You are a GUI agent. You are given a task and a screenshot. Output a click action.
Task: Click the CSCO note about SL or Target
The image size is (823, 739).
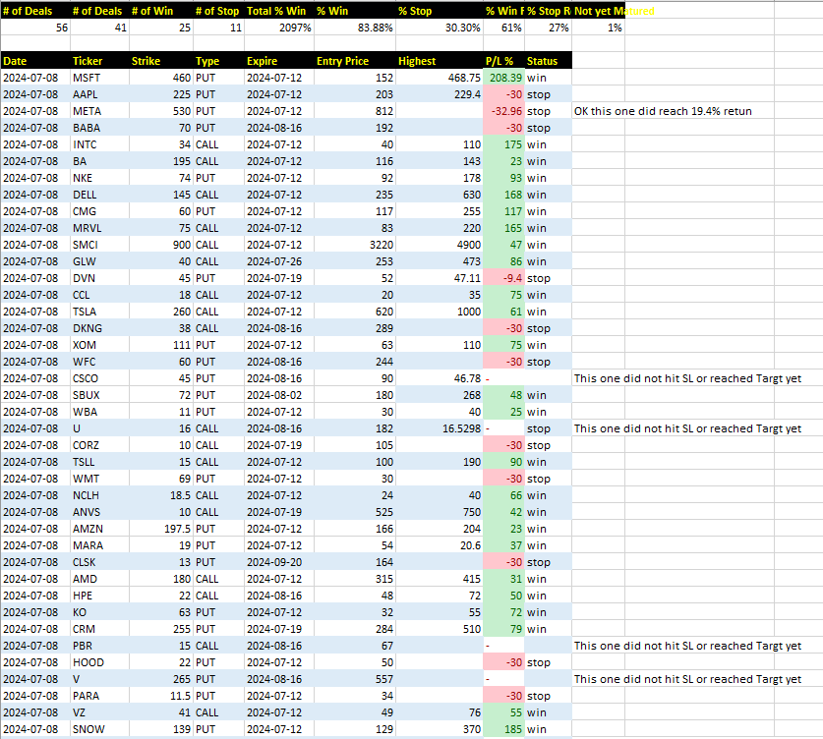[x=687, y=378]
